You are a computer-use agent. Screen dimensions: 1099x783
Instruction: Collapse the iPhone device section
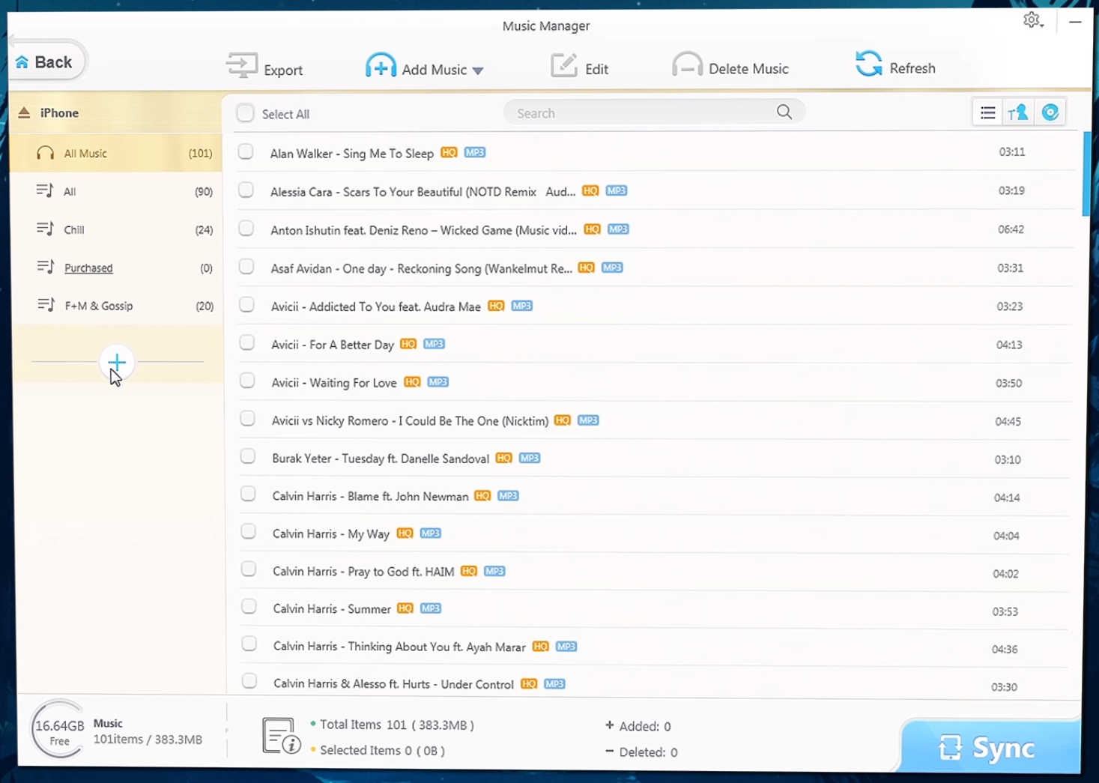click(x=24, y=113)
